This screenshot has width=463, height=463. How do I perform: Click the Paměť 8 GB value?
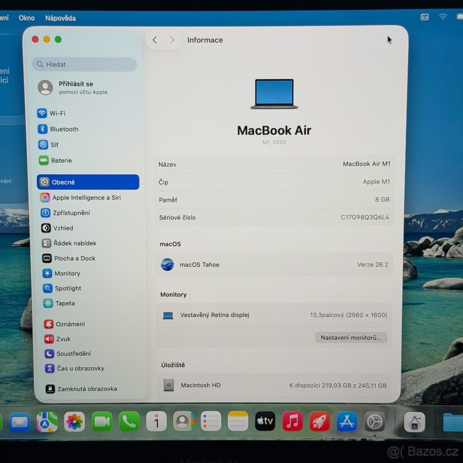(x=382, y=199)
